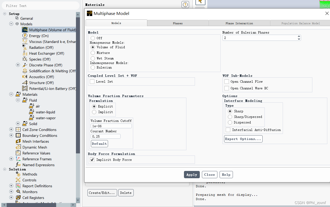Screen dimensions: 330x207
Task: Click the Energy model icon in tree
Action: [25, 36]
